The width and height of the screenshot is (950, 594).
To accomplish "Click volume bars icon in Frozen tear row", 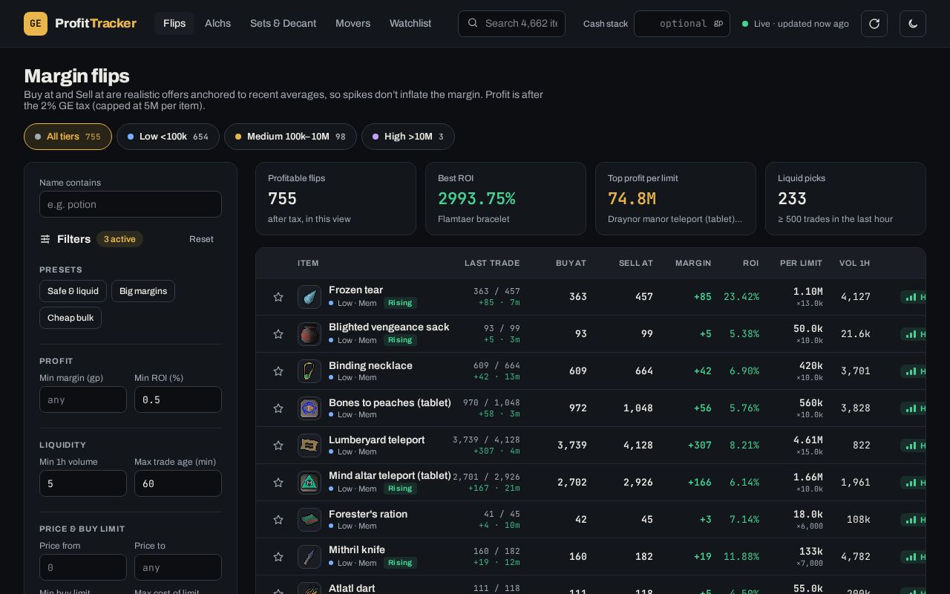I will pyautogui.click(x=910, y=297).
